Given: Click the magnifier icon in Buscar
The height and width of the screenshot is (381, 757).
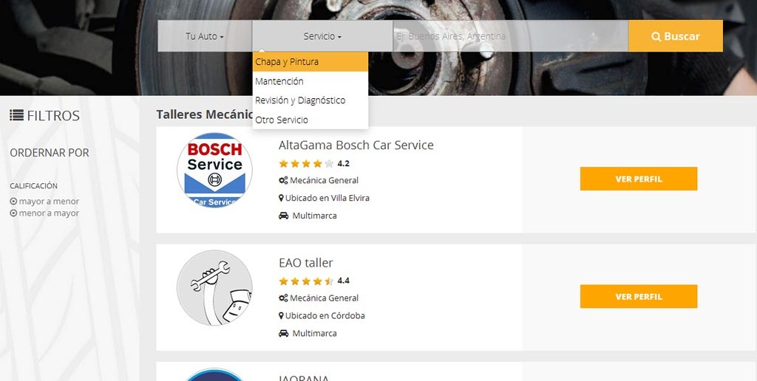Looking at the screenshot, I should [656, 36].
